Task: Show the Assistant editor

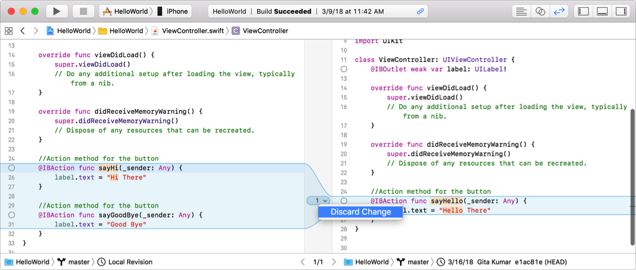Action: pos(540,11)
